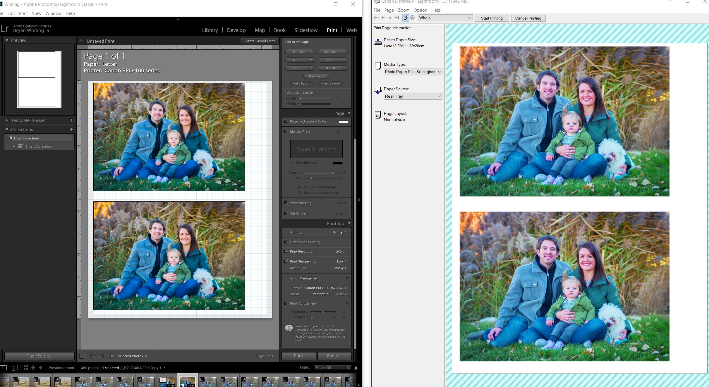The width and height of the screenshot is (709, 387).
Task: Enable Page Background Color checkbox
Action: pos(286,121)
